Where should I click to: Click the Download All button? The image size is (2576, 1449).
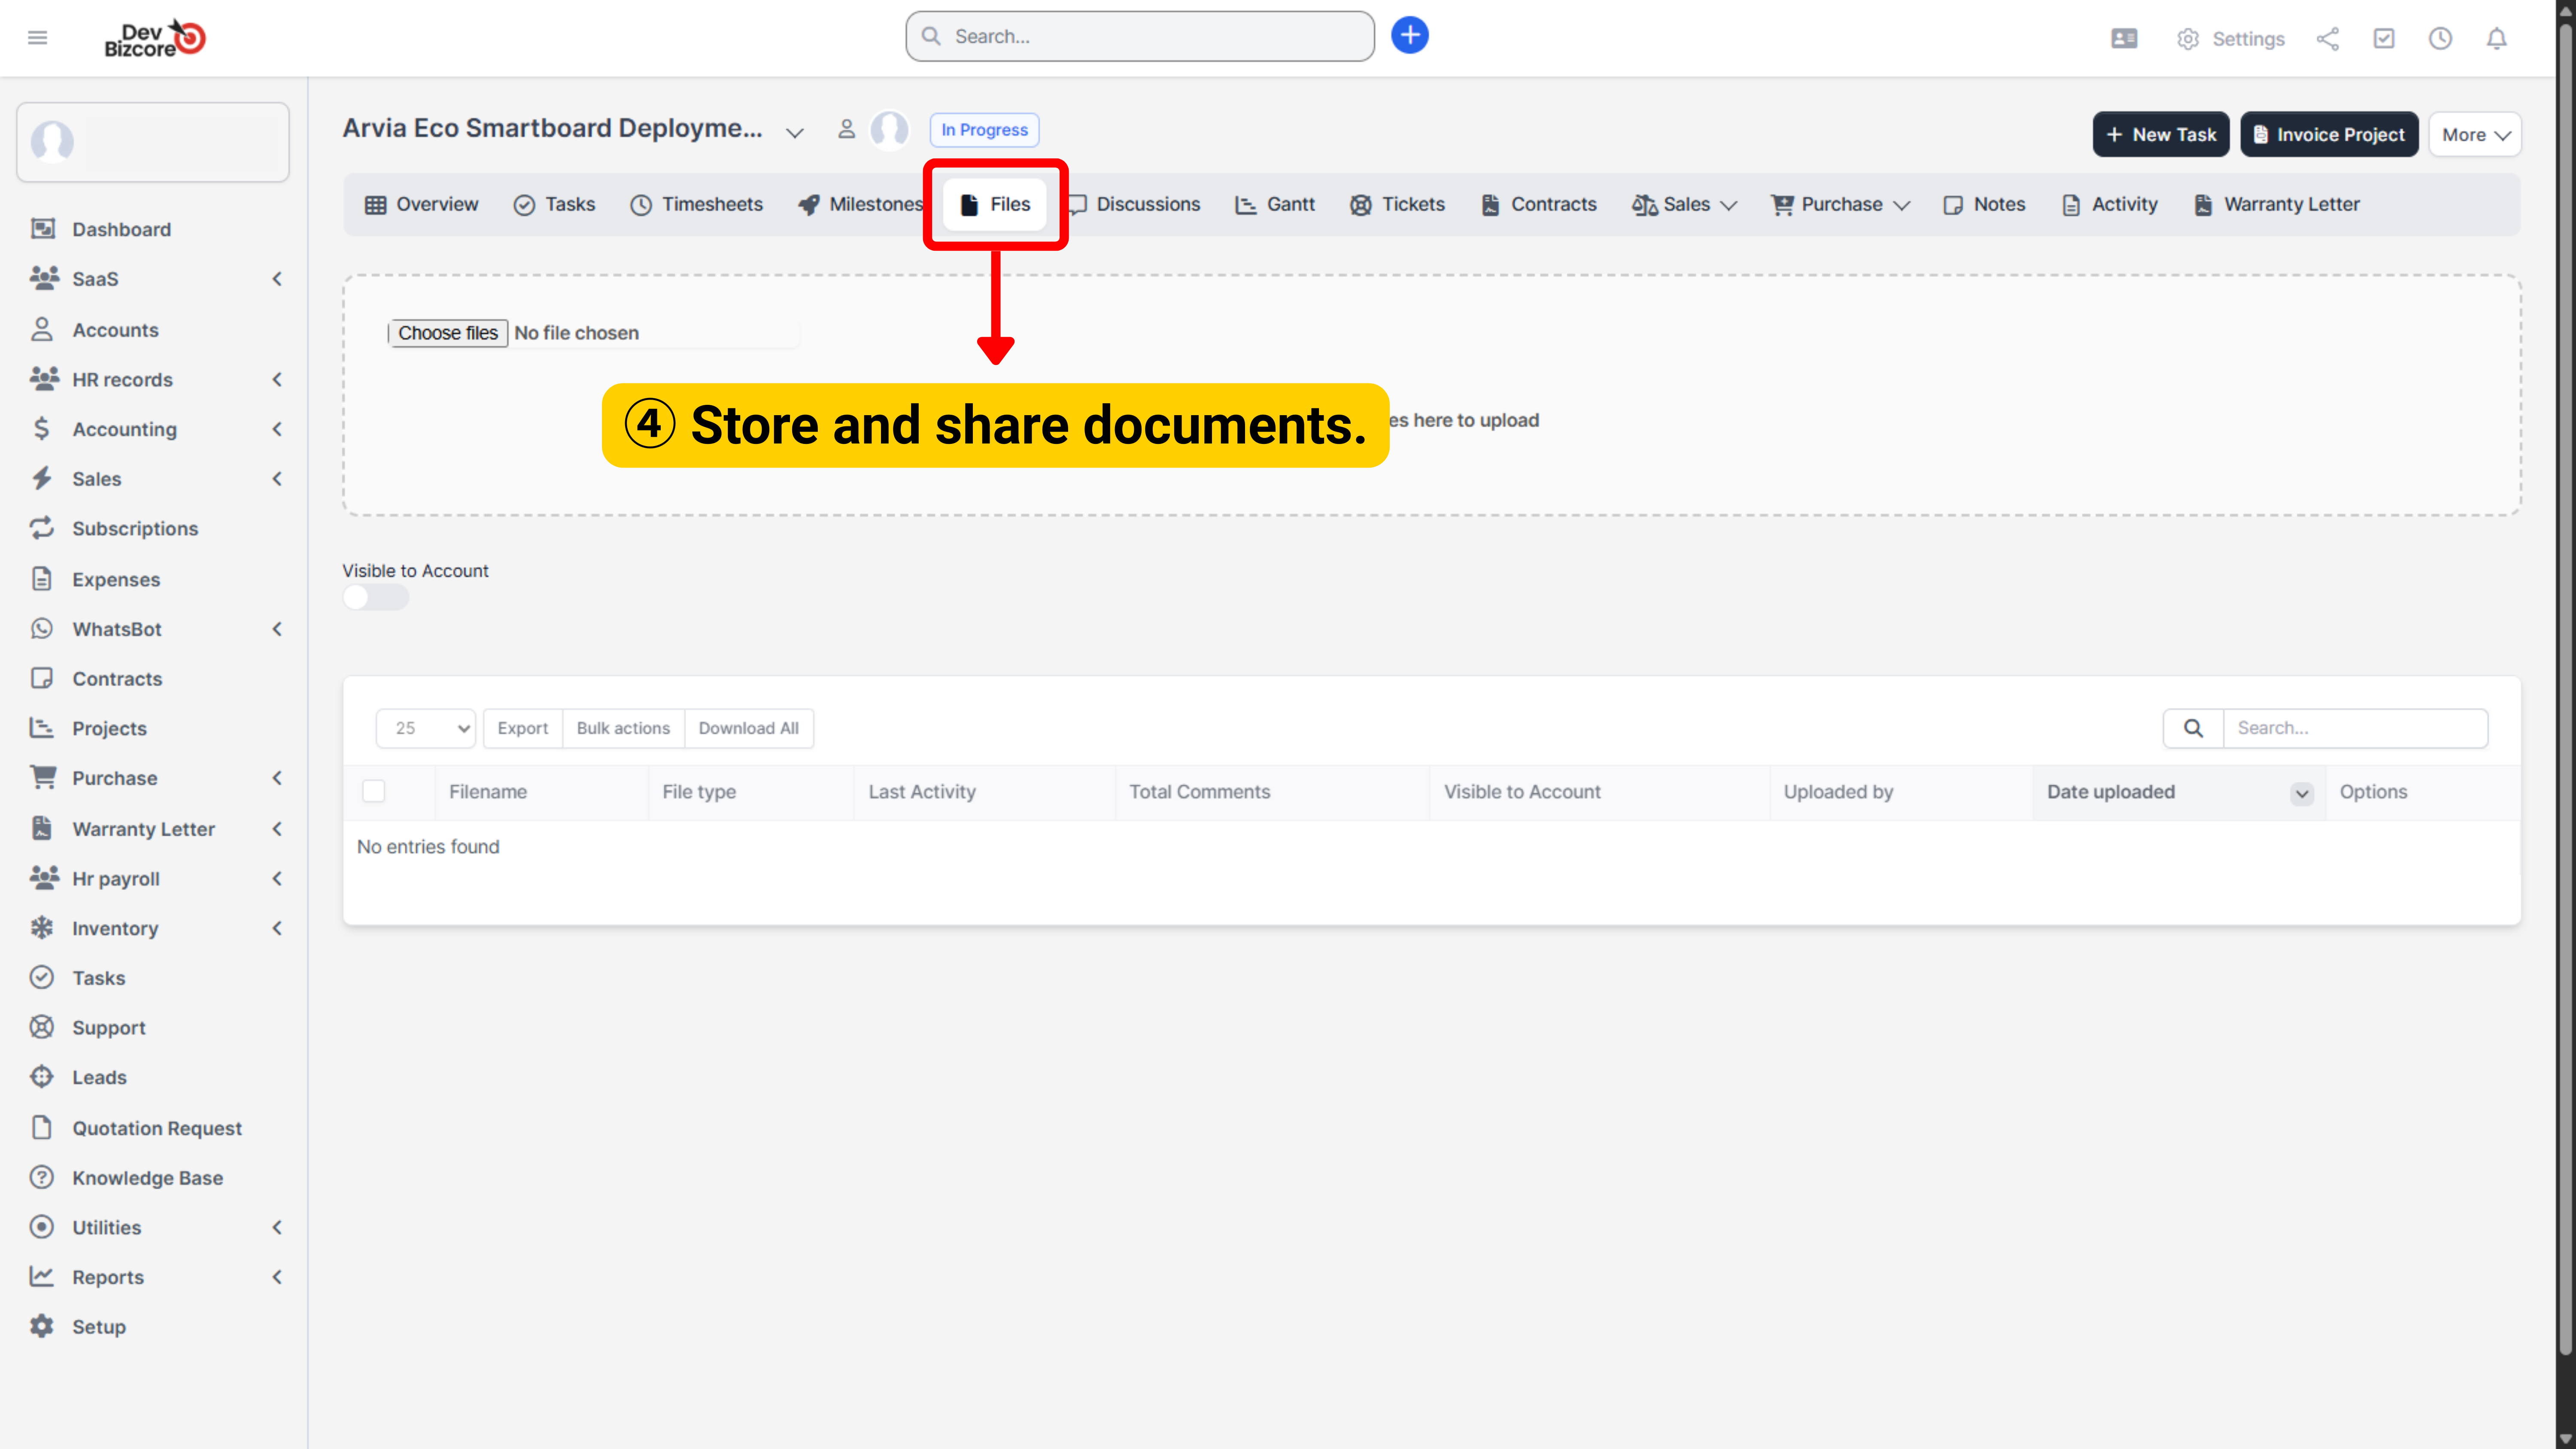(748, 728)
